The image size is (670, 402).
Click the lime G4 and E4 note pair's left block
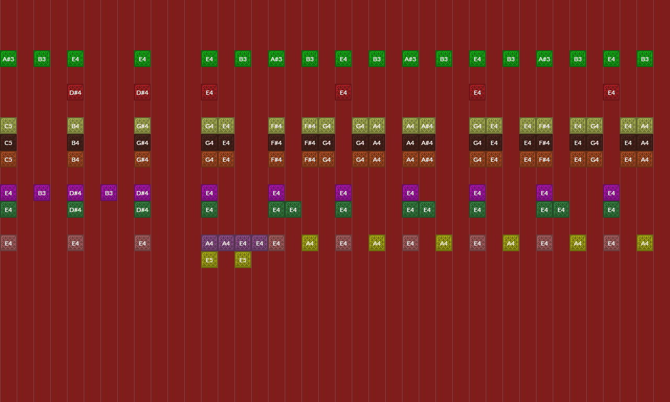pos(209,126)
